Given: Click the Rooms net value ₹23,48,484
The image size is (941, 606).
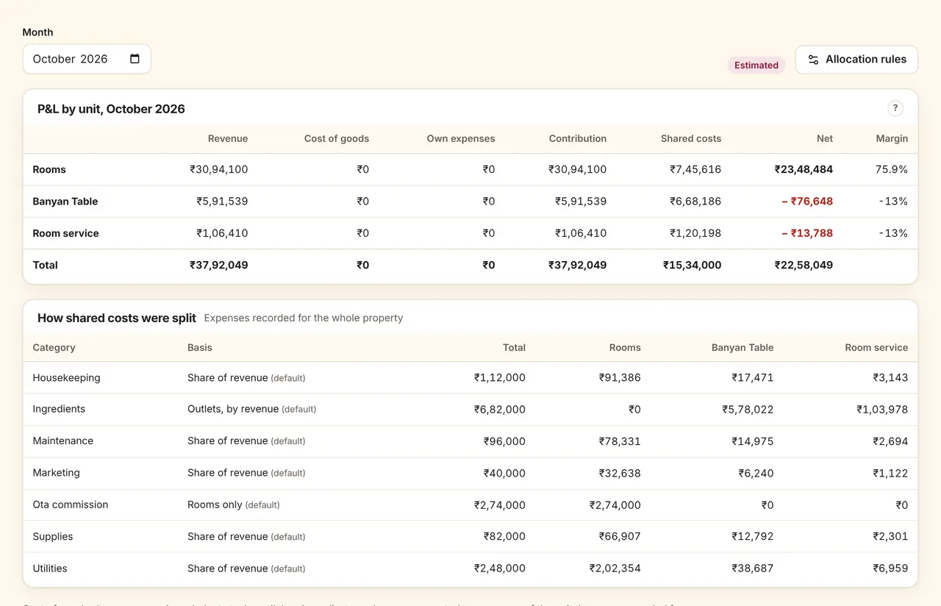Looking at the screenshot, I should click(x=804, y=169).
